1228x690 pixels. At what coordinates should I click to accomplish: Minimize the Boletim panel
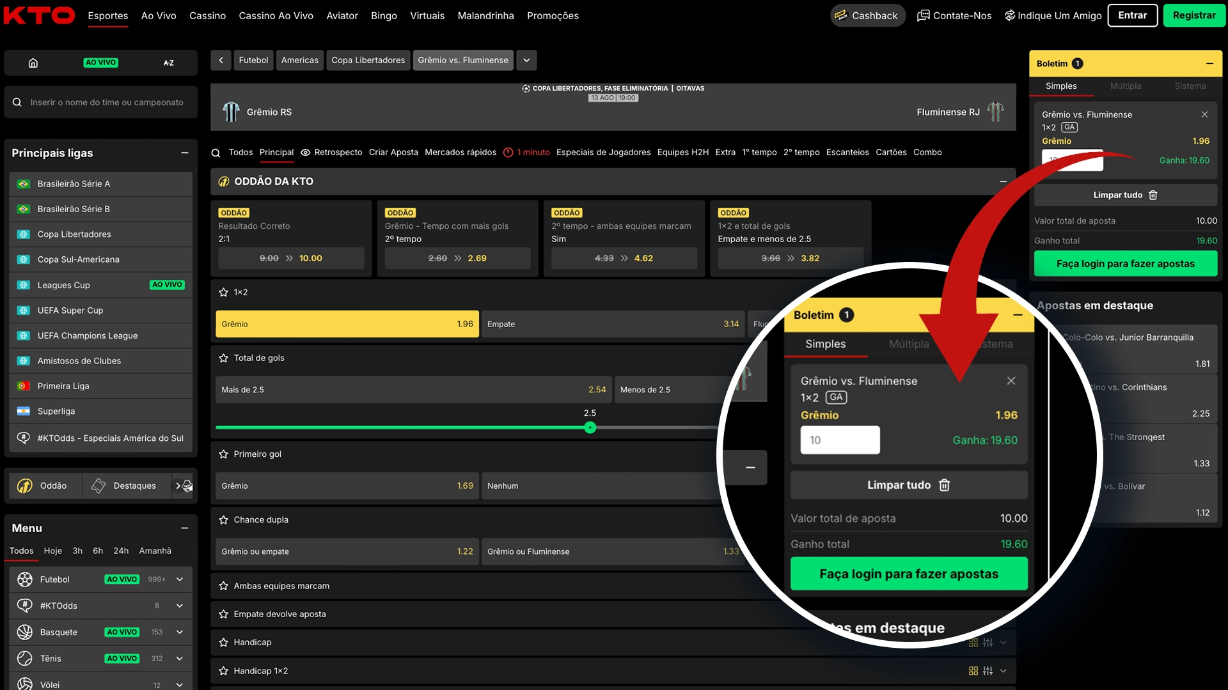tap(1210, 63)
